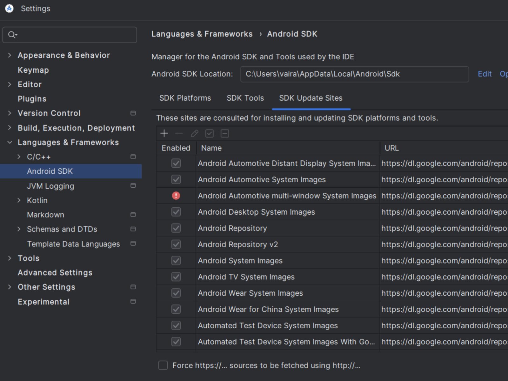Click Edit link for SDK location

(485, 74)
